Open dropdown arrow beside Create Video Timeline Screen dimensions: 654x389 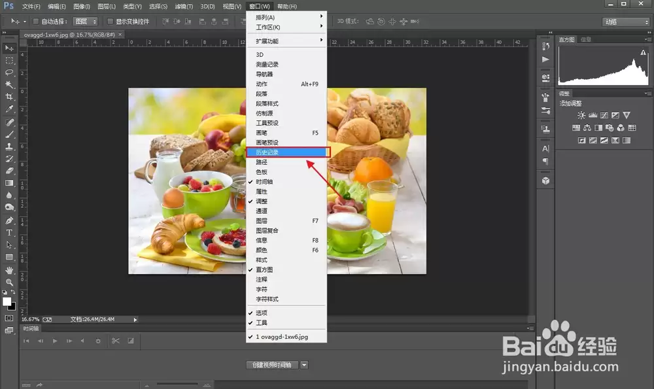tap(304, 365)
